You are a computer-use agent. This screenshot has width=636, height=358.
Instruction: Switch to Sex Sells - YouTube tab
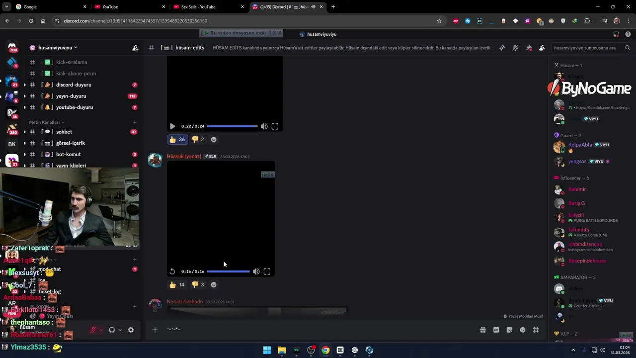pyautogui.click(x=208, y=7)
